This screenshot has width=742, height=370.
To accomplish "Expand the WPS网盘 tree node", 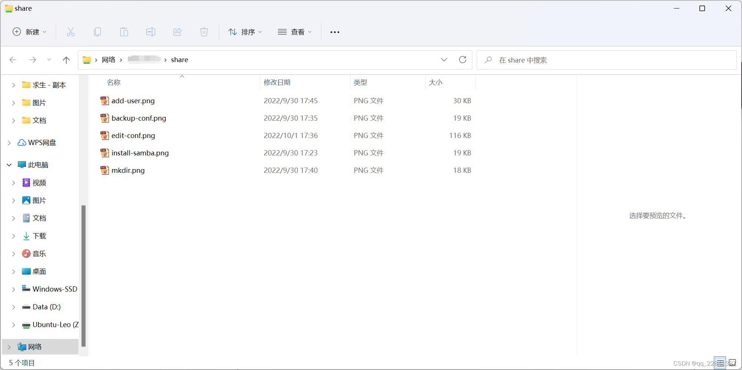I will pyautogui.click(x=9, y=142).
